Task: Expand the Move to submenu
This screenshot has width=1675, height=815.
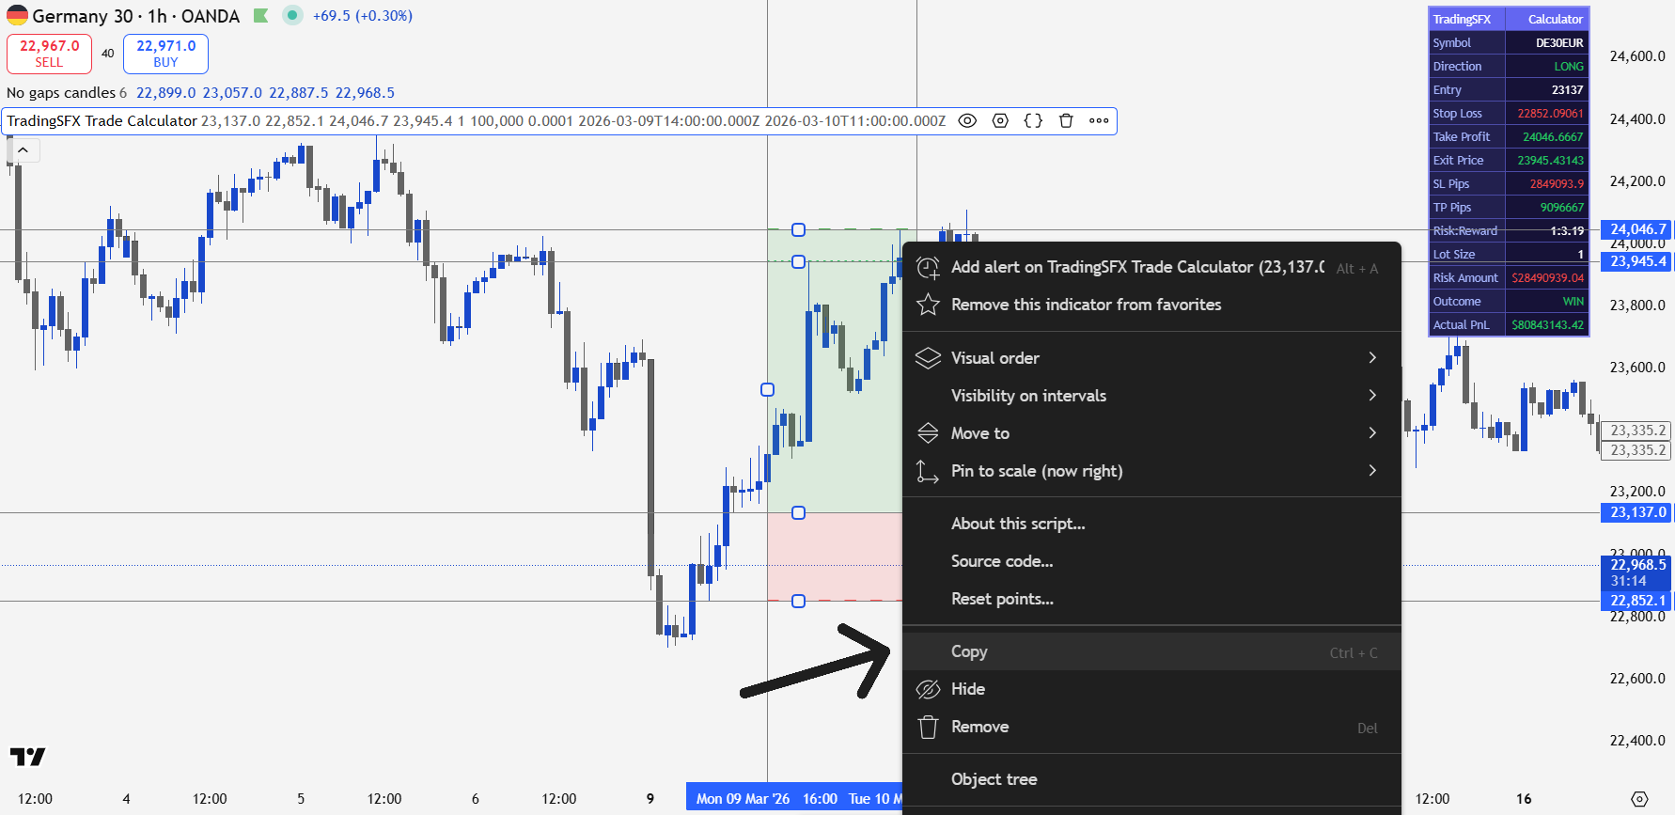Action: click(1151, 433)
